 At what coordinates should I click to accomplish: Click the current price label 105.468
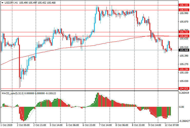pyautogui.click(x=184, y=50)
